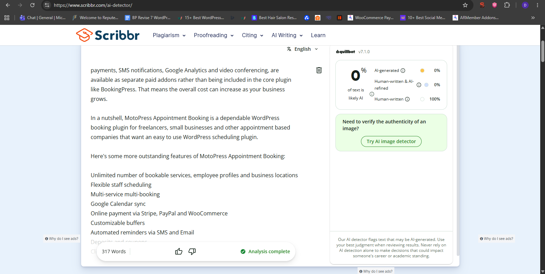Open the red SEO extension icon
Viewport: 545px width, 274px height.
pyautogui.click(x=482, y=5)
